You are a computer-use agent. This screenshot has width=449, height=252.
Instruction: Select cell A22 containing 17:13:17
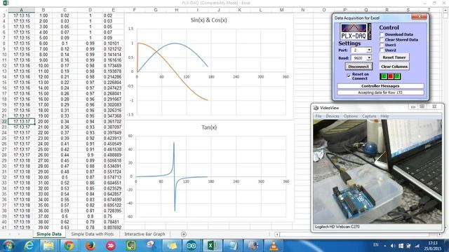coord(22,121)
